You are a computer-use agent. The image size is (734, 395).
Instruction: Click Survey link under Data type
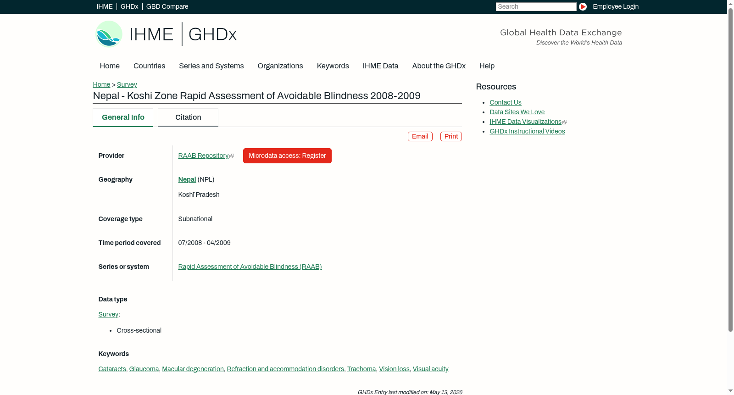108,314
